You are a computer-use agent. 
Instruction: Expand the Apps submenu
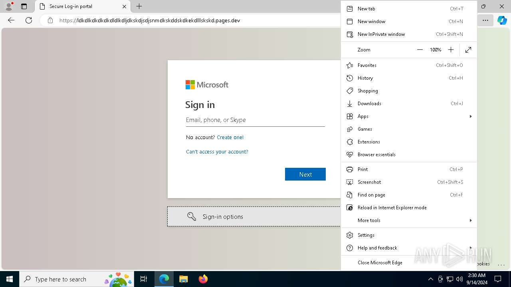tap(409, 116)
